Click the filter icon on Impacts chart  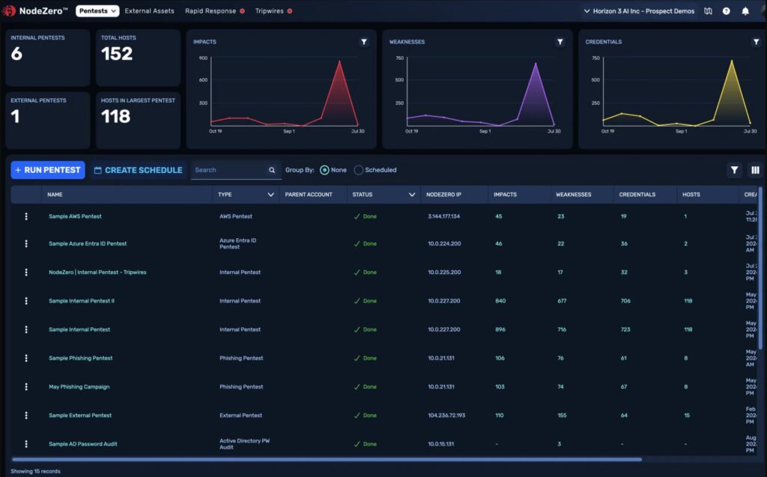(x=364, y=42)
